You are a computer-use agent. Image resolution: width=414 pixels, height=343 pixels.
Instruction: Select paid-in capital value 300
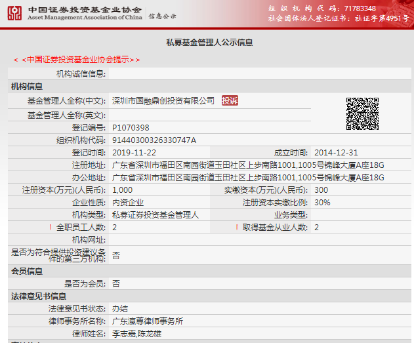click(x=321, y=190)
